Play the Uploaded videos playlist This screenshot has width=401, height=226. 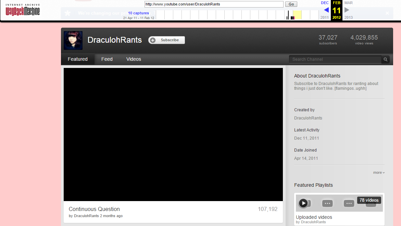coord(303,203)
